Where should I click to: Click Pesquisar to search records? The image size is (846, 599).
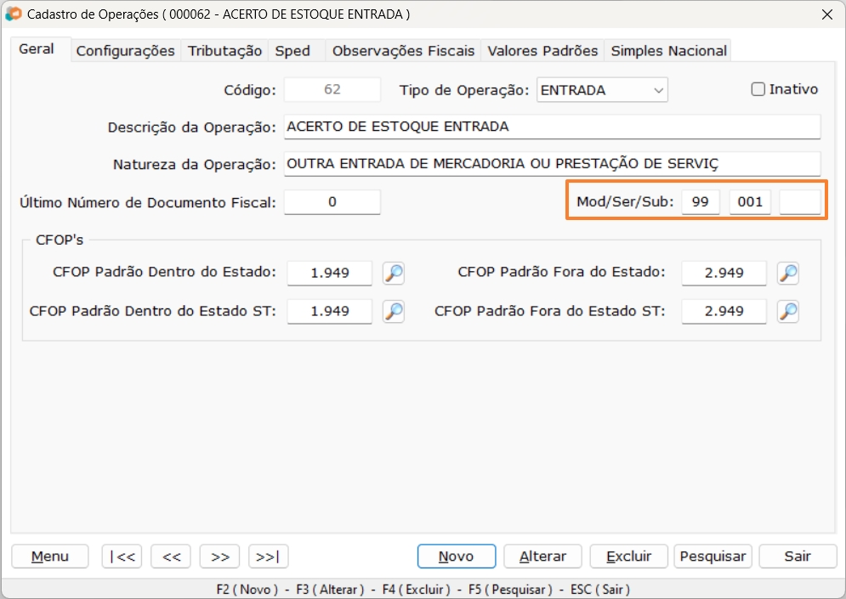tap(713, 557)
